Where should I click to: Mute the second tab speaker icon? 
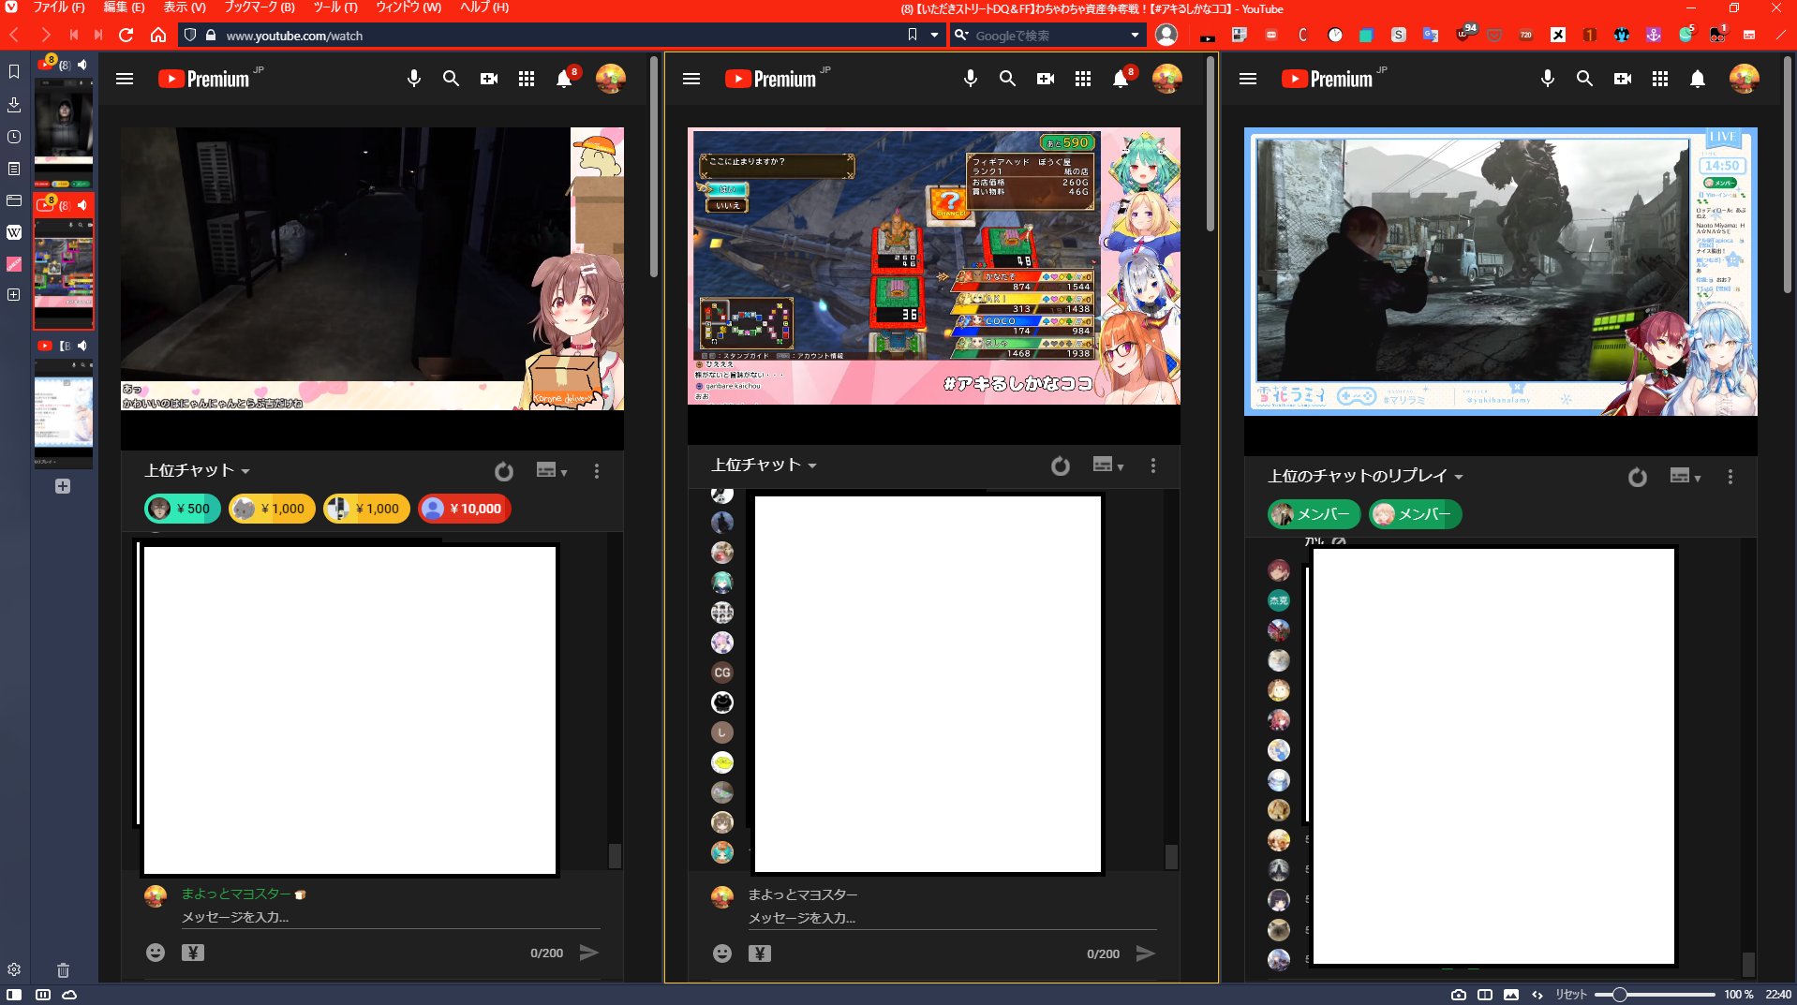pos(82,204)
